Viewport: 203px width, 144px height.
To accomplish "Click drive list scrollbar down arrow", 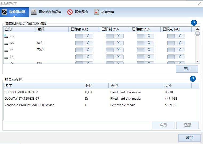I will click(197, 61).
